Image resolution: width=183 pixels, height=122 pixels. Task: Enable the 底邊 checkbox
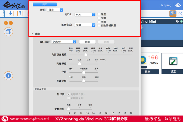point(99,22)
